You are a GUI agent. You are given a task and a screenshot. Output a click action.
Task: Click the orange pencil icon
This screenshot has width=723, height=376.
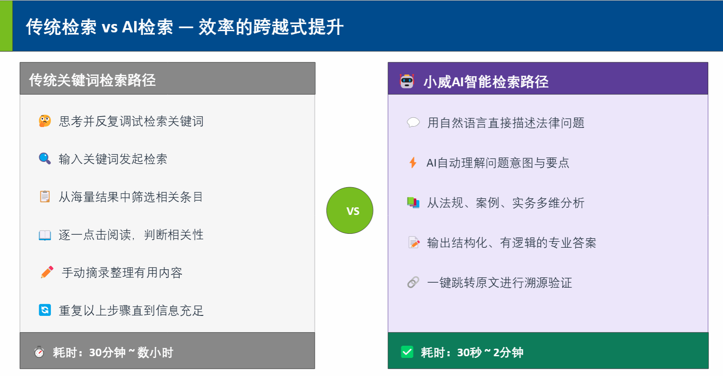[47, 272]
